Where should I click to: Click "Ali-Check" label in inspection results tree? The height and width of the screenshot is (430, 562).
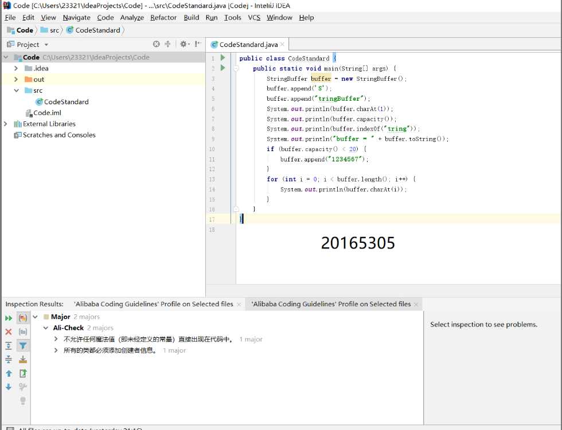(x=68, y=328)
